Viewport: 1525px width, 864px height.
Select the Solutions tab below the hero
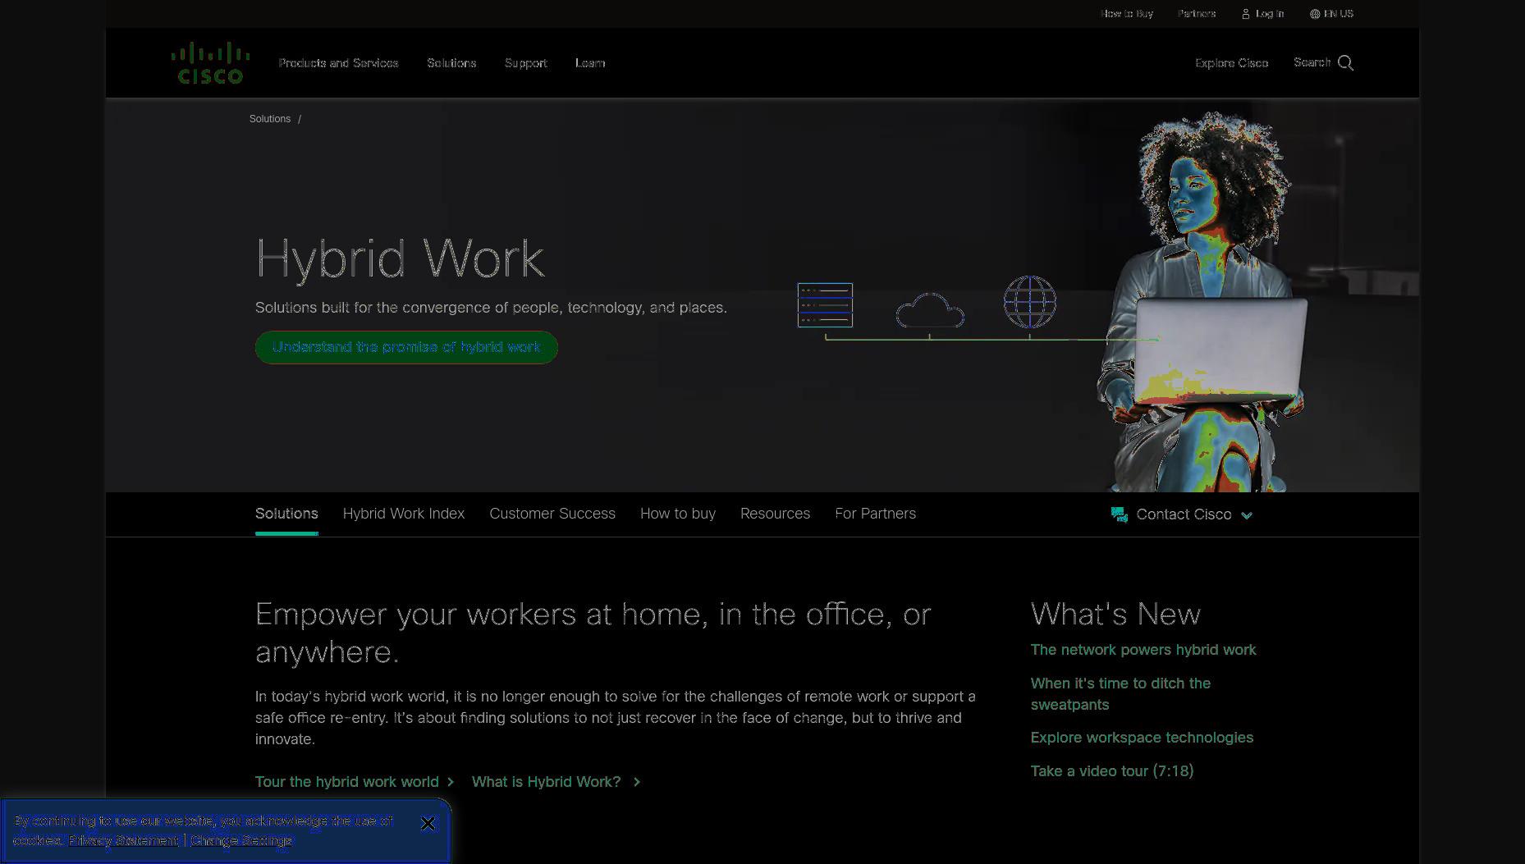pos(286,514)
